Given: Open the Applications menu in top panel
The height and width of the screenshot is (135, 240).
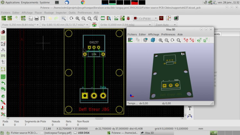Looking at the screenshot, I should click(x=12, y=2).
